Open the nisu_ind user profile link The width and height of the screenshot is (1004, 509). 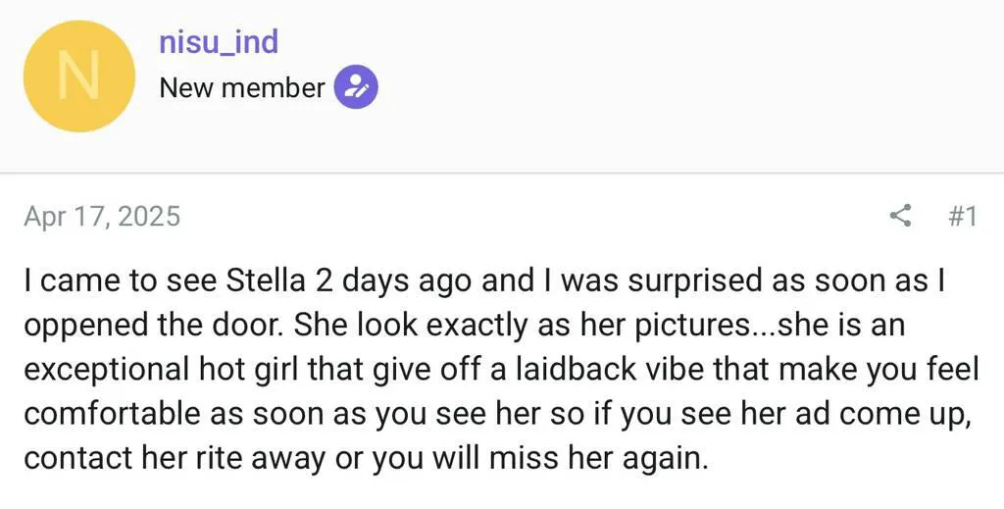coord(219,41)
